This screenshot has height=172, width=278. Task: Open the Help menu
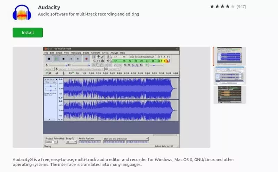coord(123,53)
